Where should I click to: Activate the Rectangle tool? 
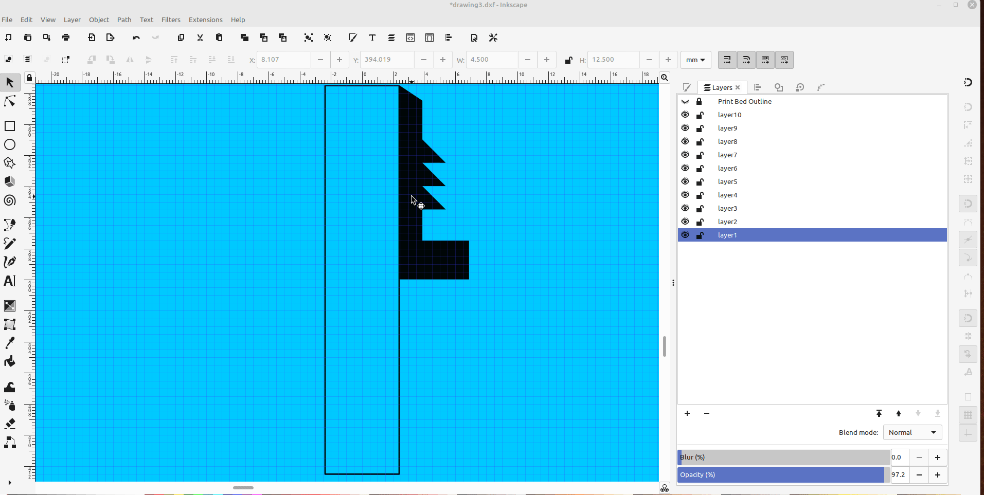(9, 125)
